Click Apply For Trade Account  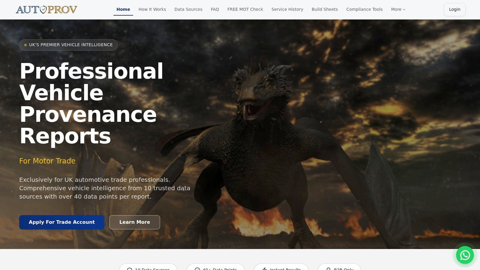coord(62,222)
